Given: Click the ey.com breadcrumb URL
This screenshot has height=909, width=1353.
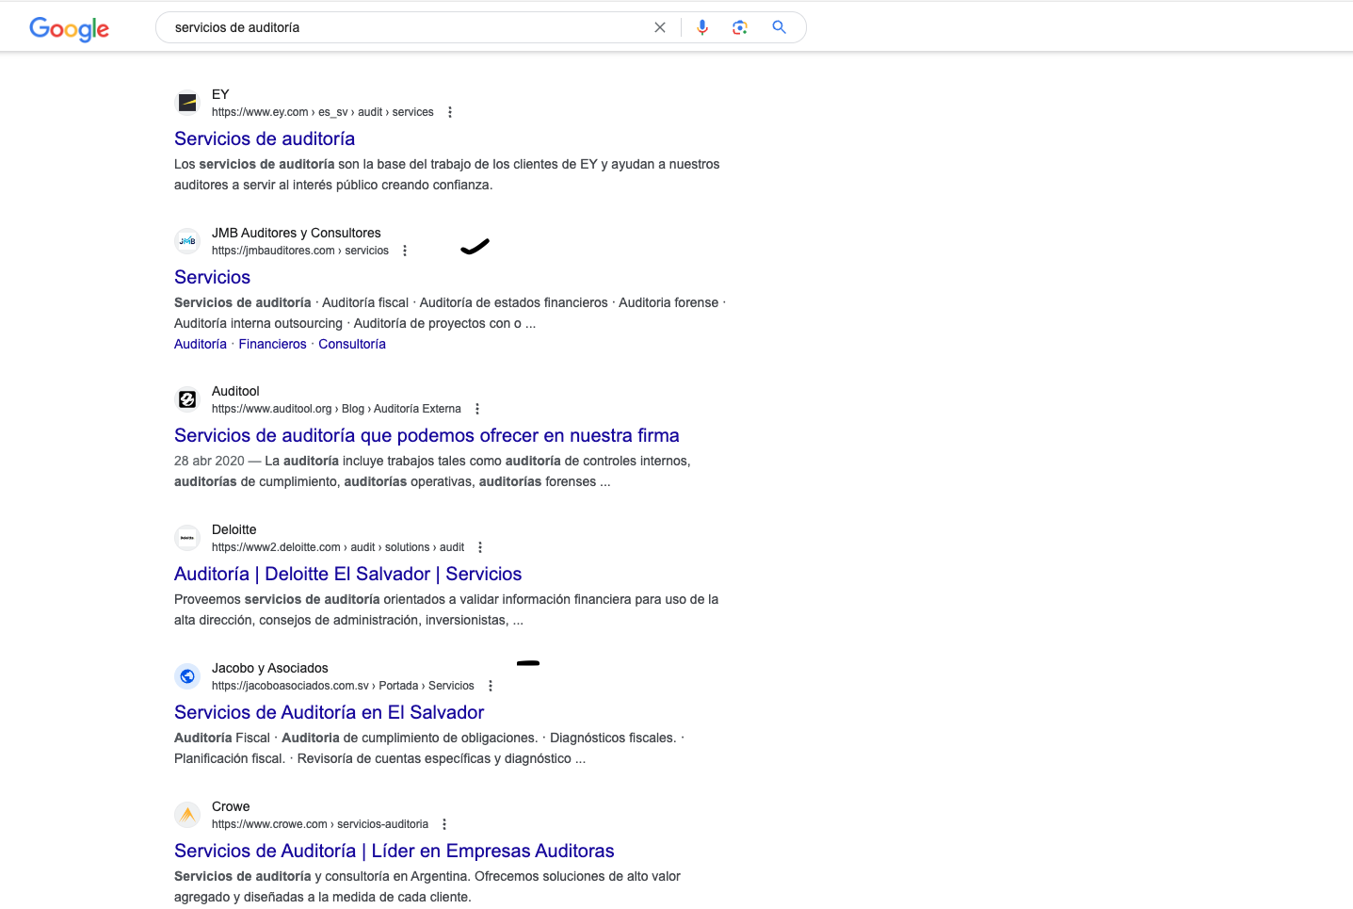Looking at the screenshot, I should pos(323,112).
